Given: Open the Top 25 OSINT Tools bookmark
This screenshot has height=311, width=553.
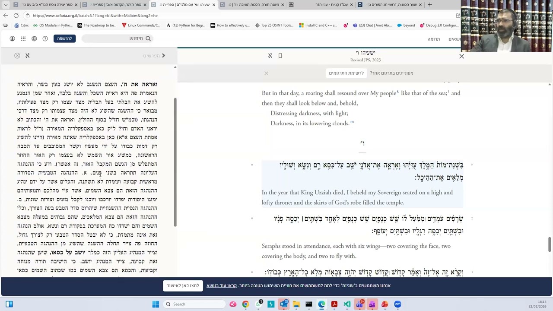Looking at the screenshot, I should pyautogui.click(x=274, y=25).
